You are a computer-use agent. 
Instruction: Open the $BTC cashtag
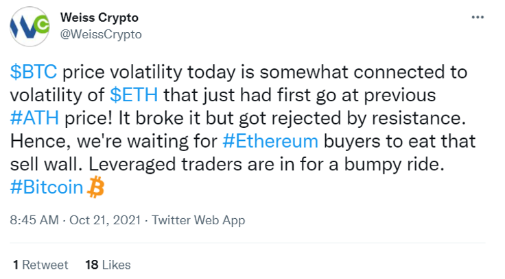(x=34, y=72)
